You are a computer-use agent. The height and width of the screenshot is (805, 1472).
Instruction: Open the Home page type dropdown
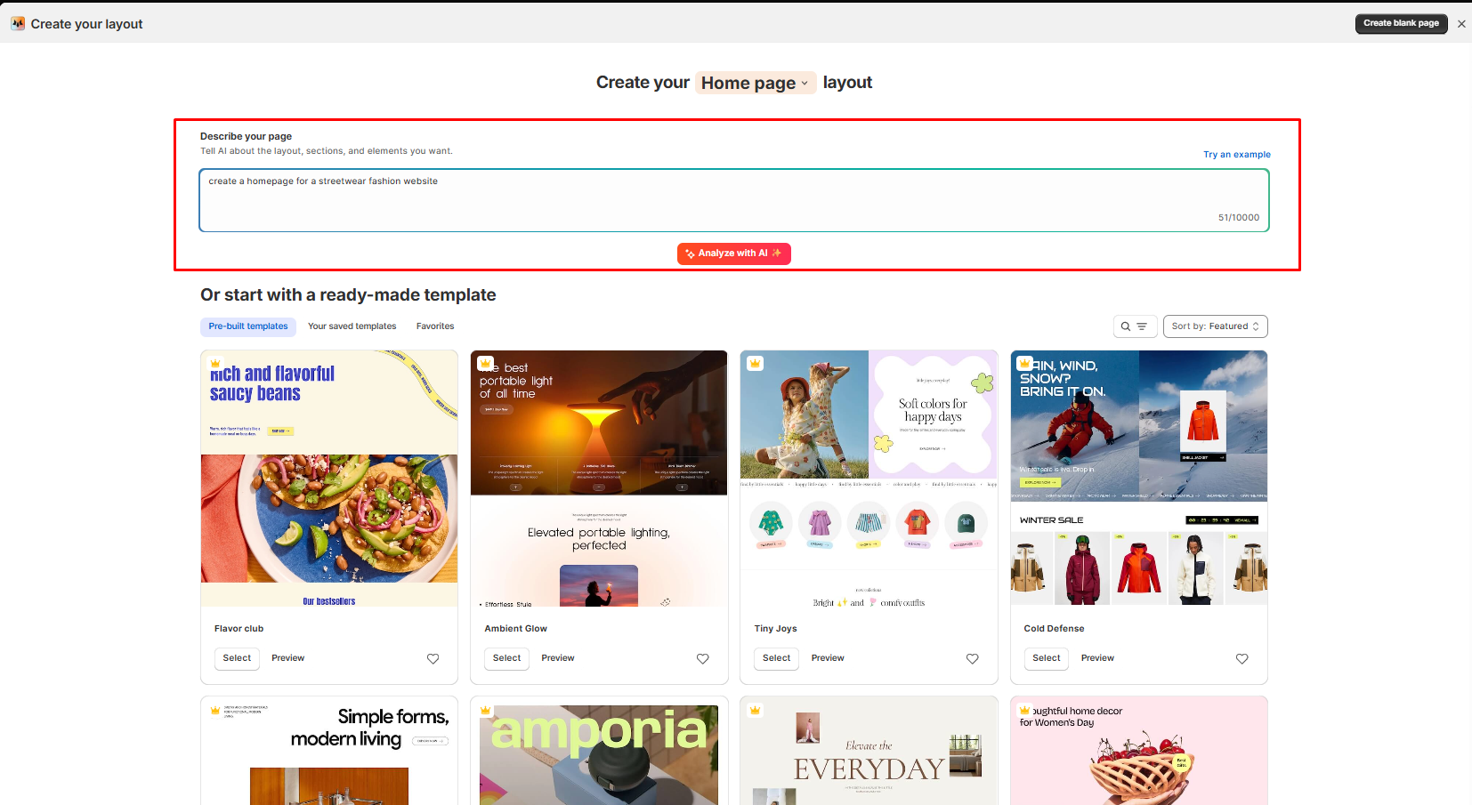point(755,83)
